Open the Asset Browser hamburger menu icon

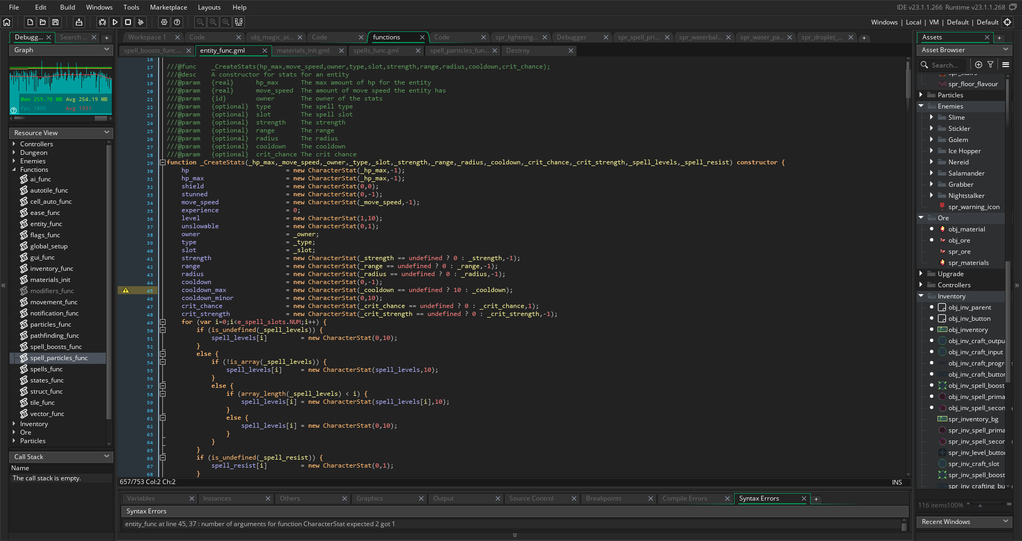click(x=1005, y=65)
